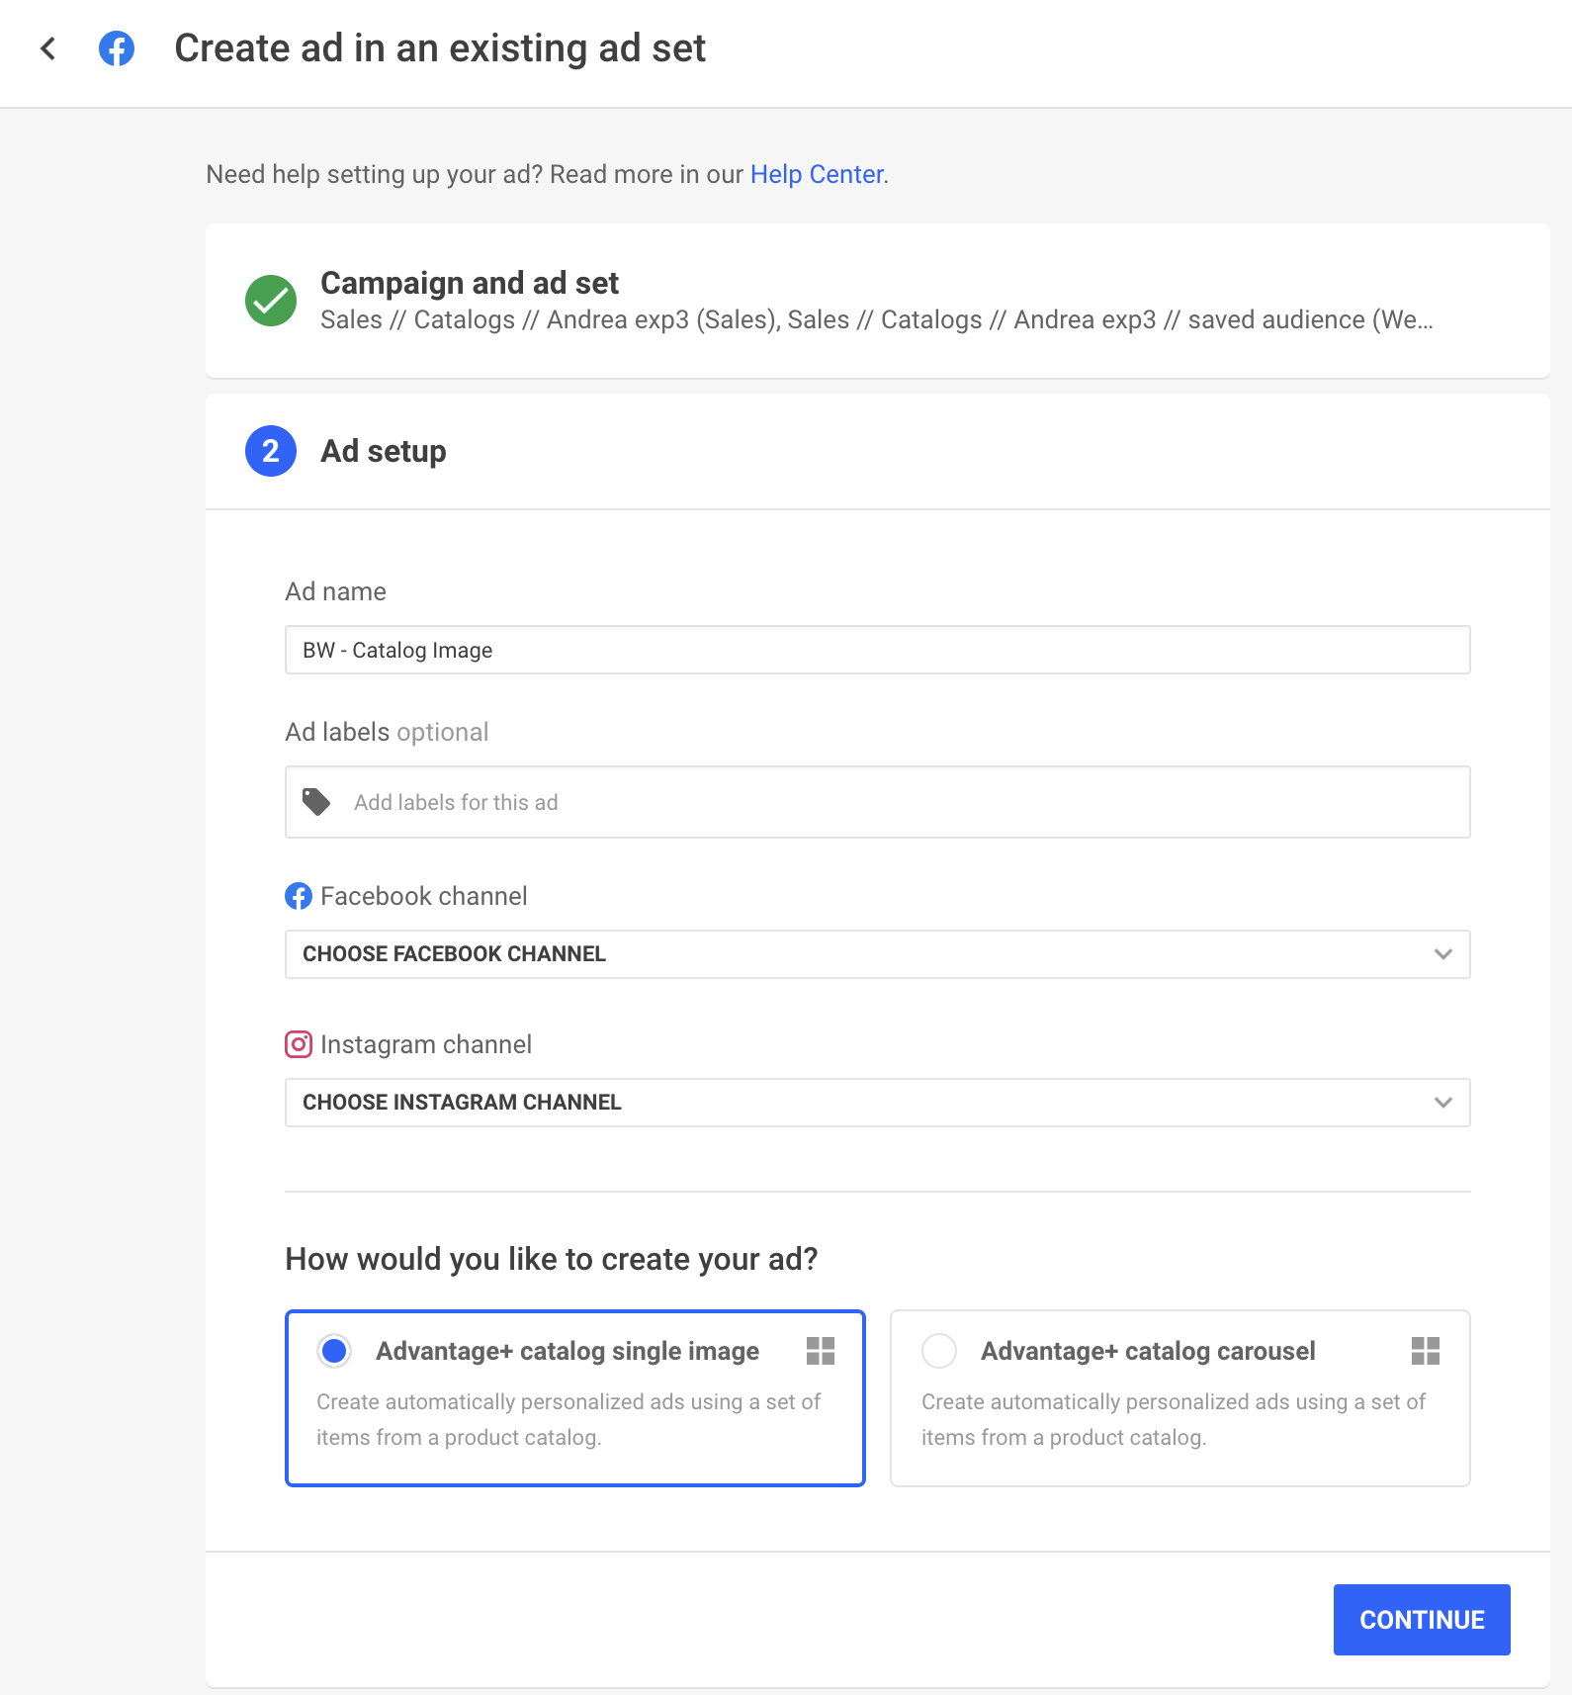The image size is (1572, 1695).
Task: Click the blue step 2 circle icon
Action: click(271, 451)
